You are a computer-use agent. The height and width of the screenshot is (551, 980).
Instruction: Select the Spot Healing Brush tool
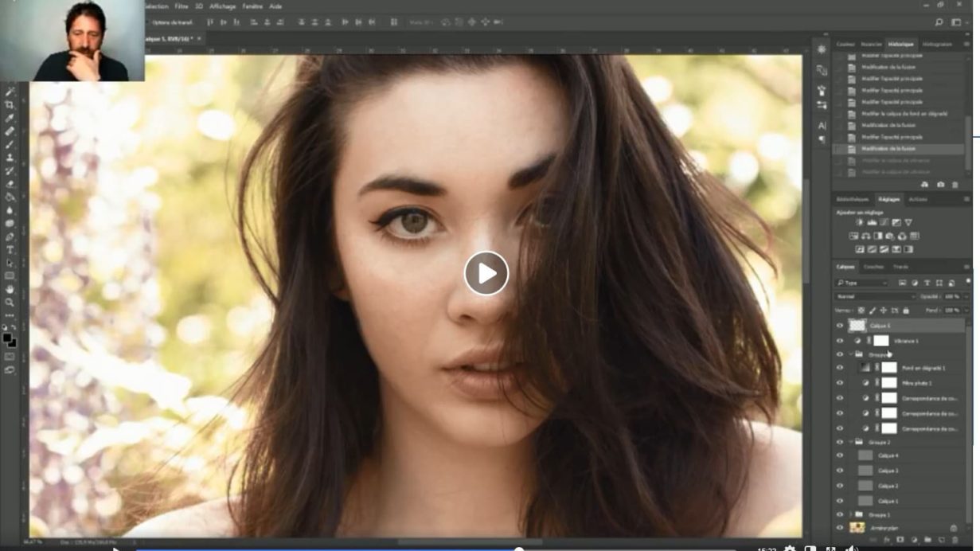(x=10, y=131)
